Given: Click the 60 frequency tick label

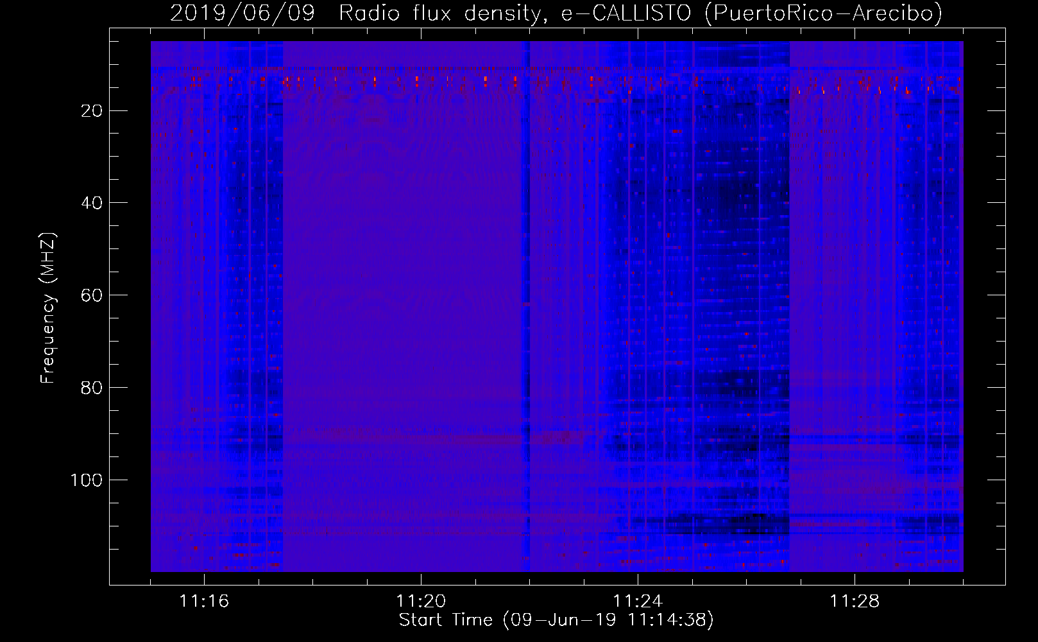Looking at the screenshot, I should click(92, 295).
